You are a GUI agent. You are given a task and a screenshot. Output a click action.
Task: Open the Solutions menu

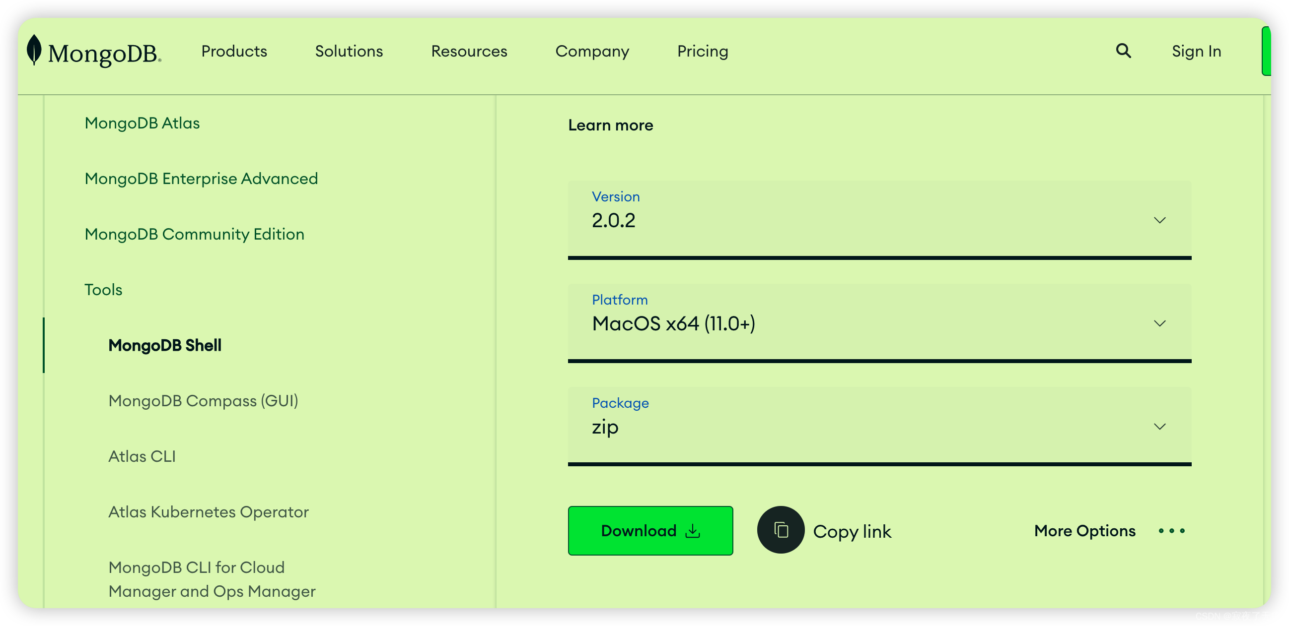coord(349,51)
